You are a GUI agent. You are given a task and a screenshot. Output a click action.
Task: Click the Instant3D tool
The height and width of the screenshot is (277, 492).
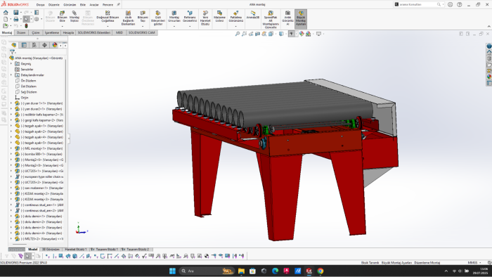pos(253,15)
